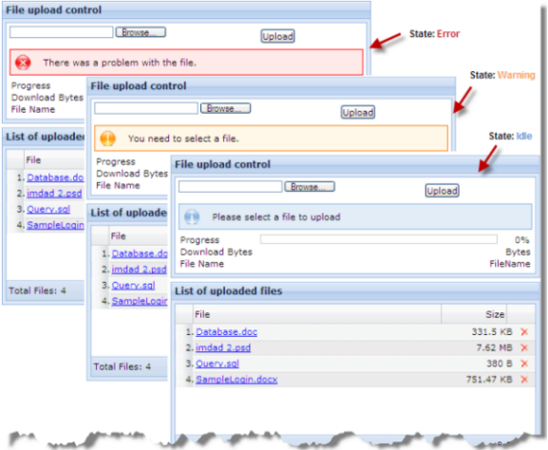Screen dimensions: 548x450
Task: Click 'You need to select a file.' message
Action: 183,139
